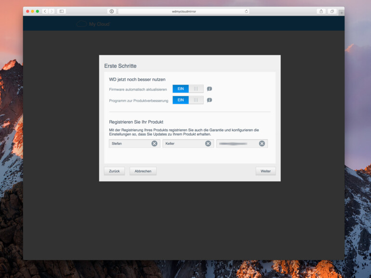Click the Safari back arrow
This screenshot has width=371, height=278.
[x=45, y=12]
